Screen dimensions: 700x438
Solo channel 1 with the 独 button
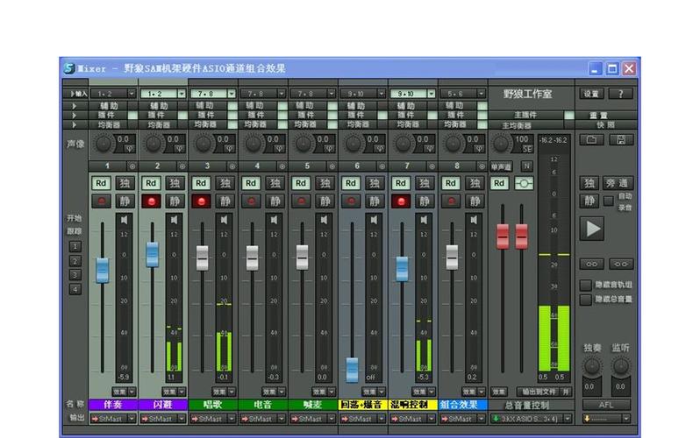pos(125,183)
